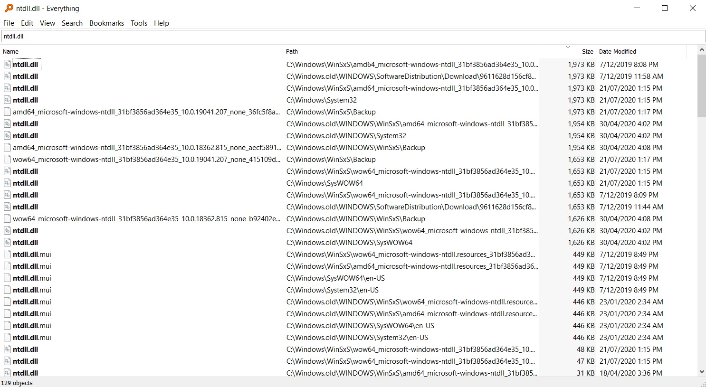Screen dimensions: 706x387
Task: Sort results by the Size column header
Action: coord(587,51)
